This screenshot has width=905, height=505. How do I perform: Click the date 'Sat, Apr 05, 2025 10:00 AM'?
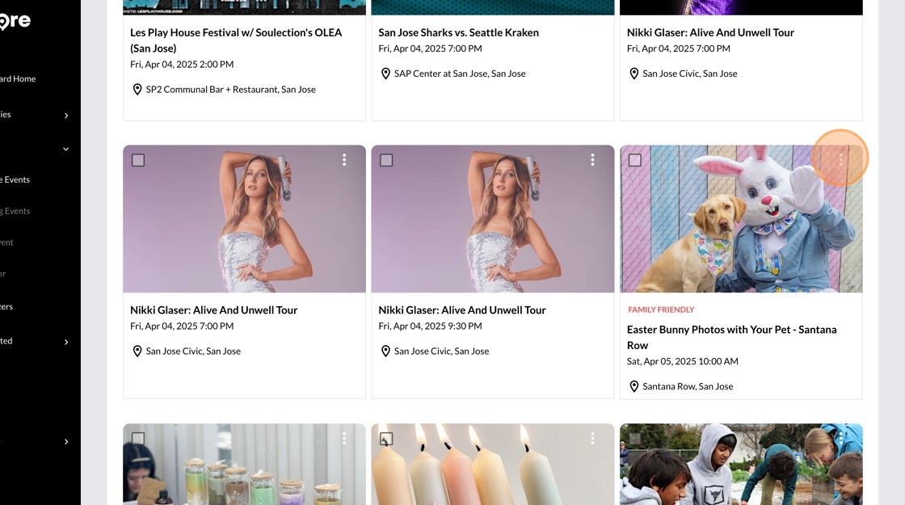[682, 361]
